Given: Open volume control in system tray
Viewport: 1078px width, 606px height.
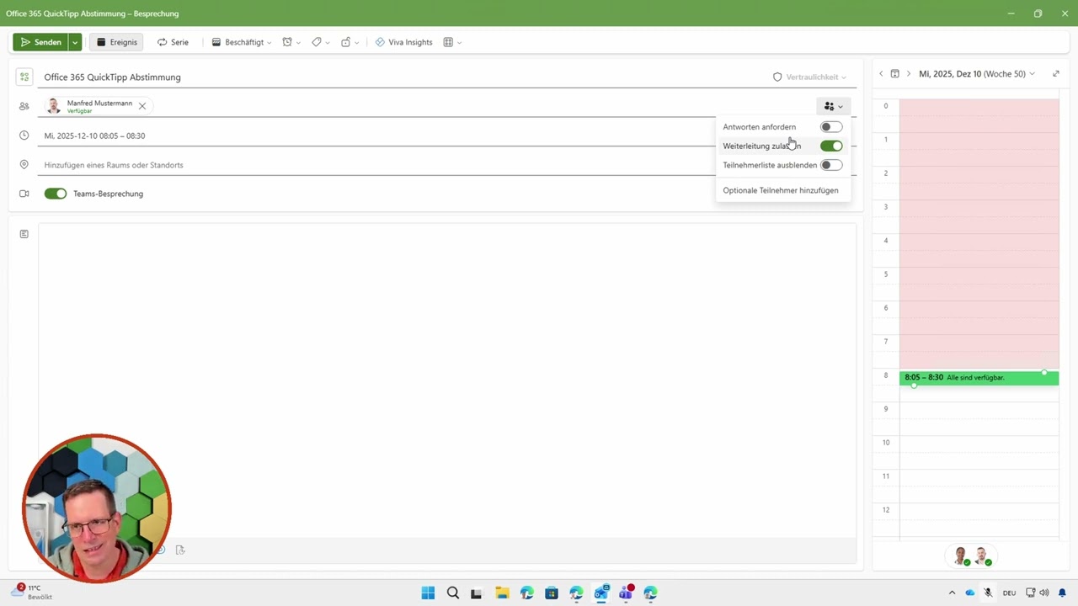Looking at the screenshot, I should (1045, 593).
